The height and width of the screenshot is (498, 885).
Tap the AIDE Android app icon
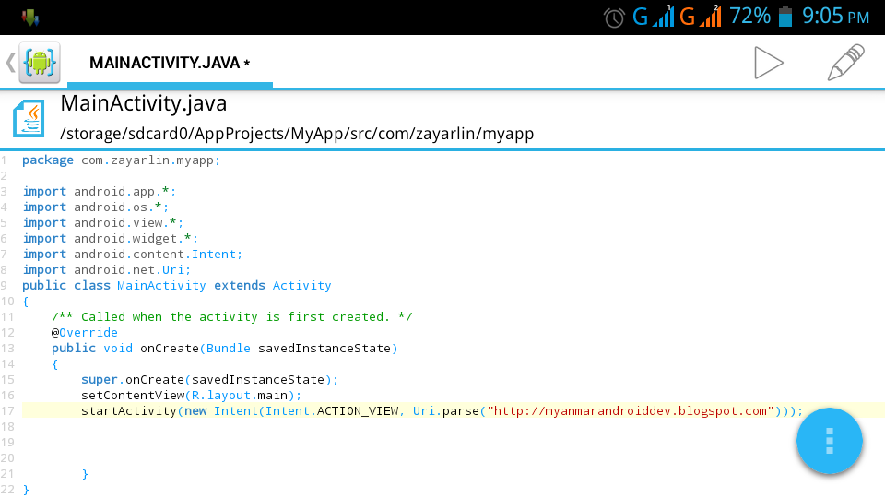coord(40,62)
